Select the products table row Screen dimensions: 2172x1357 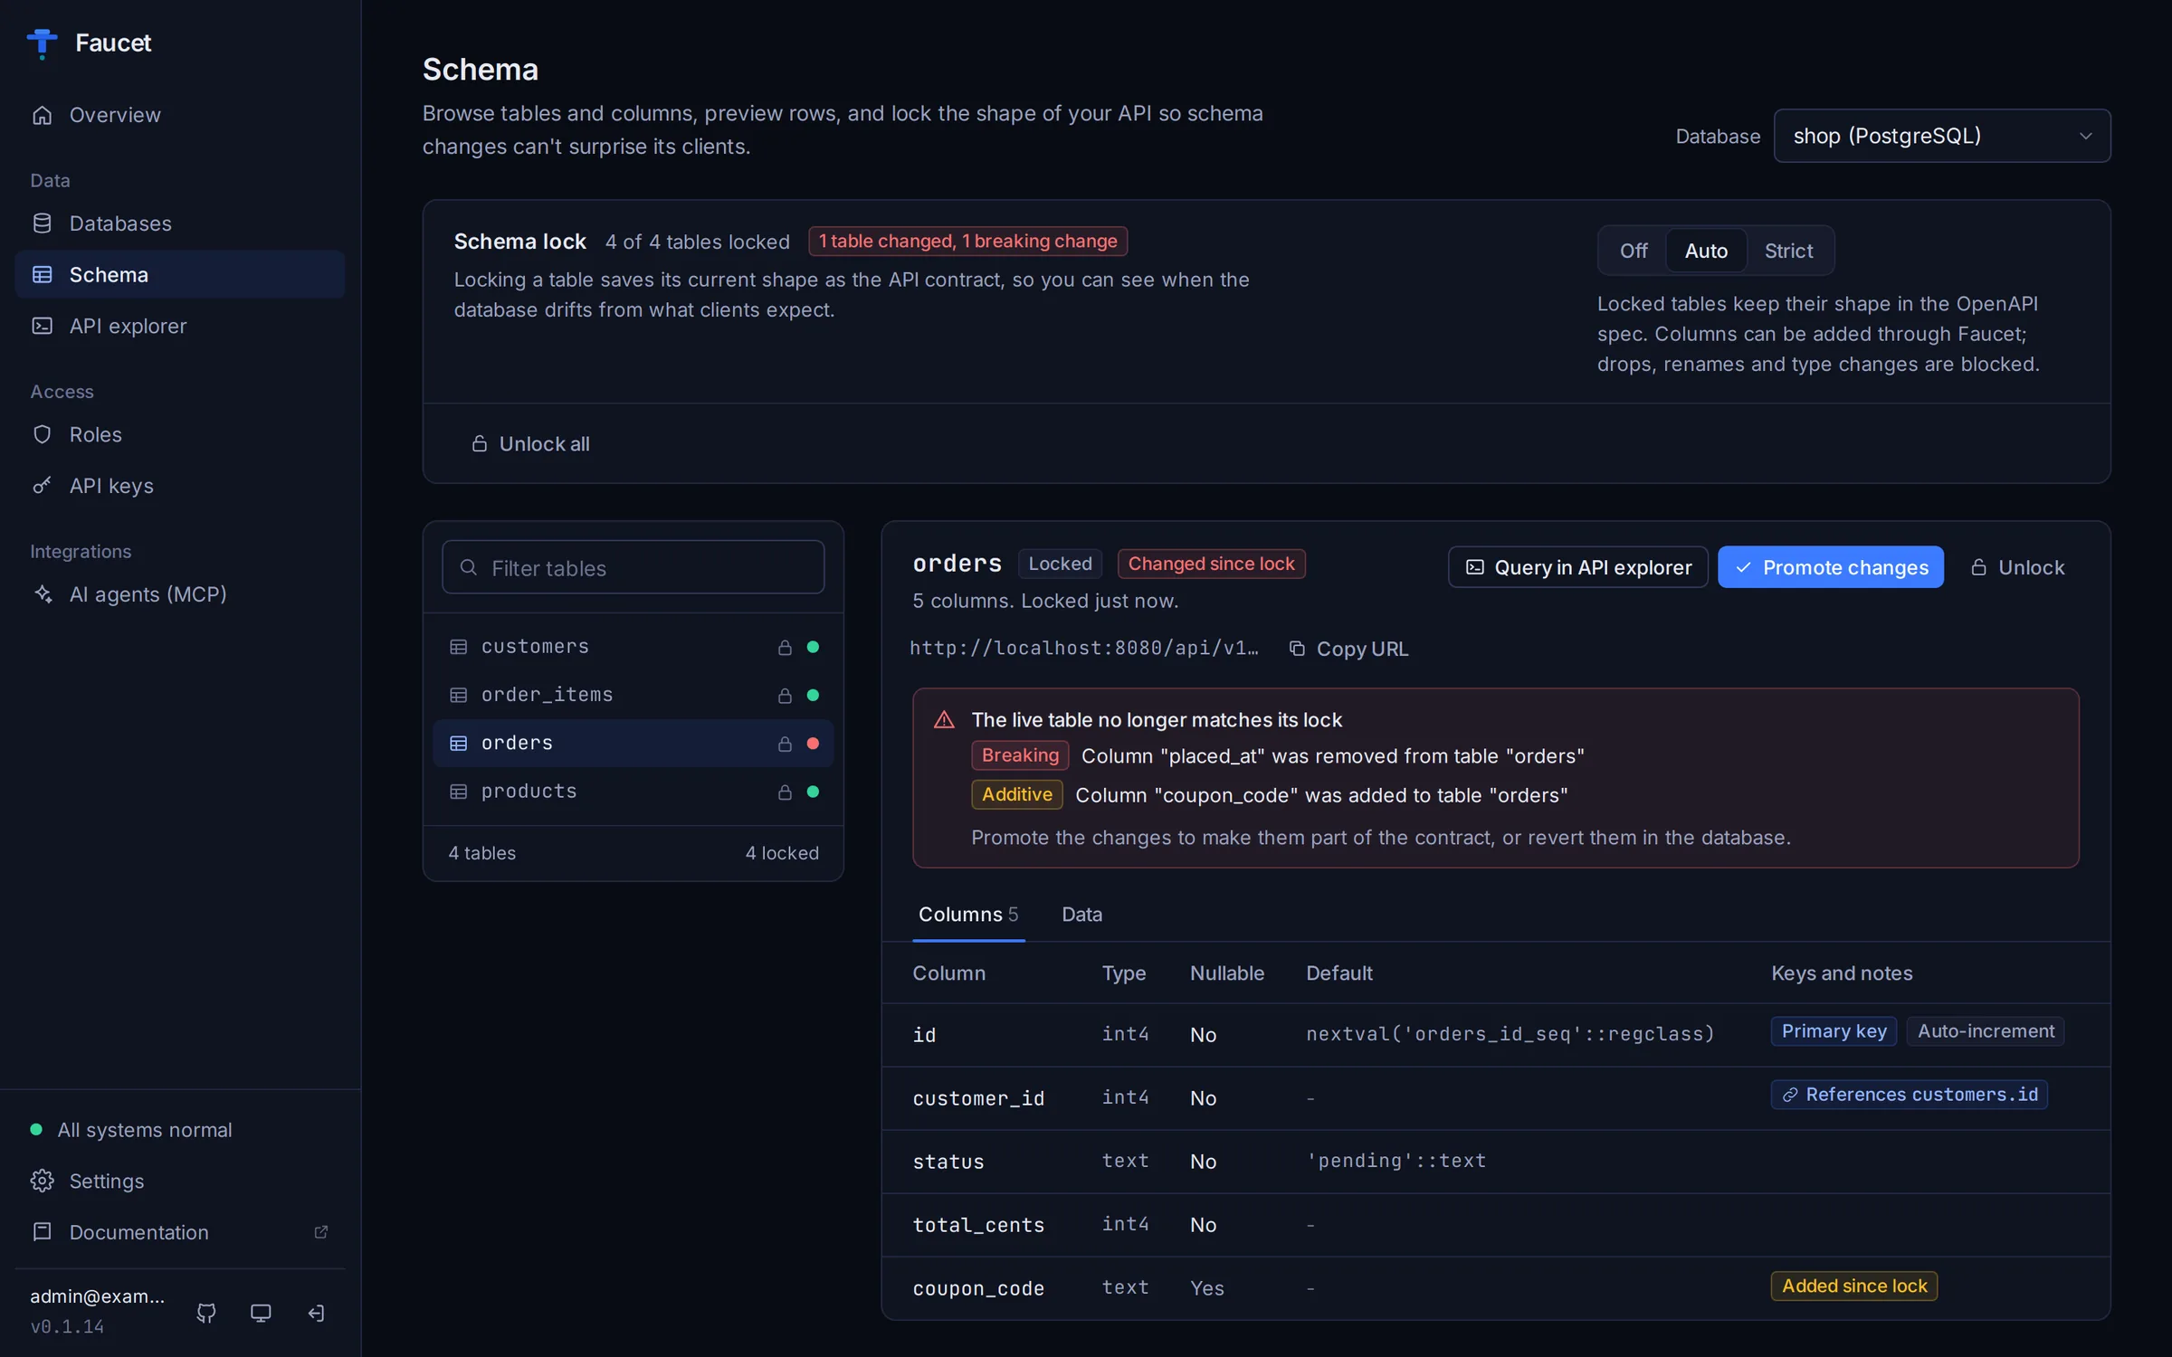(x=633, y=792)
